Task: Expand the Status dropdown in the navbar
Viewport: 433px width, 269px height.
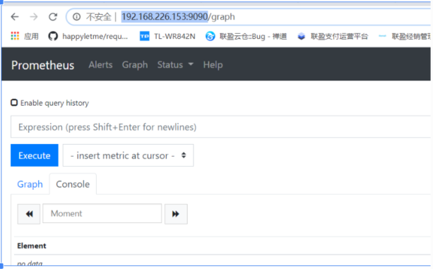Action: pyautogui.click(x=175, y=65)
